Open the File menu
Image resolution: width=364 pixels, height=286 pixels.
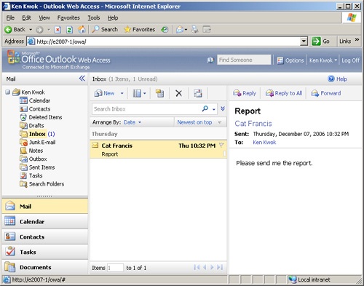[x=10, y=17]
